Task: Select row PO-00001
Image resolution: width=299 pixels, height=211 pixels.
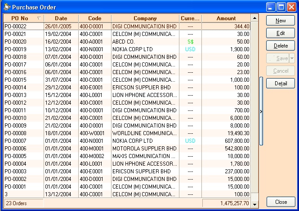Action: [x=127, y=186]
